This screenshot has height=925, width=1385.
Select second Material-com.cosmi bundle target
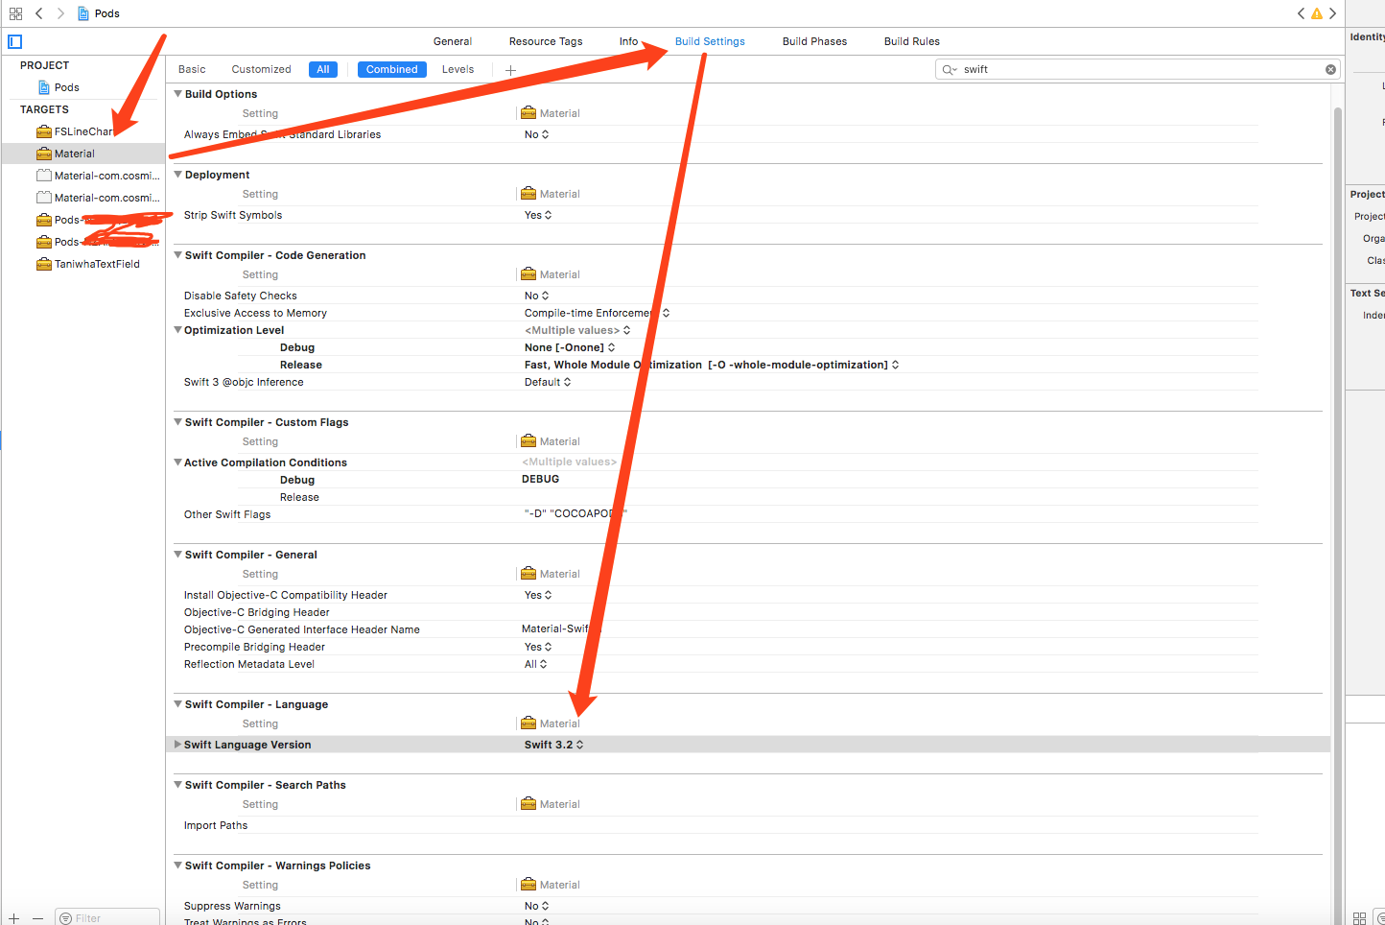[x=99, y=198]
